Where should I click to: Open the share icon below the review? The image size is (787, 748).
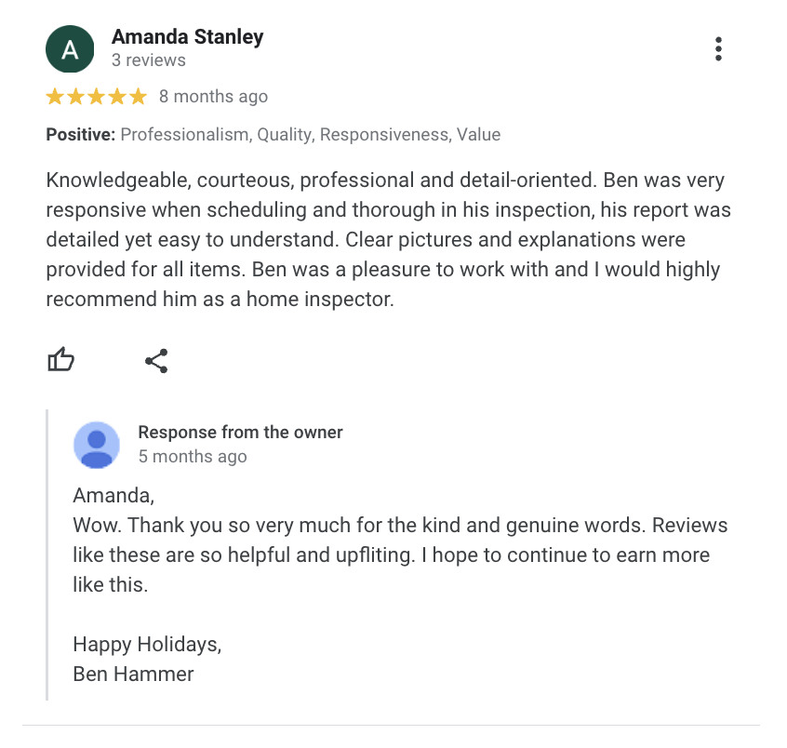(155, 360)
